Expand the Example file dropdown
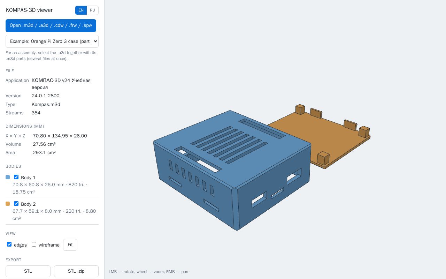Screen dimensions: 446x279 52,41
